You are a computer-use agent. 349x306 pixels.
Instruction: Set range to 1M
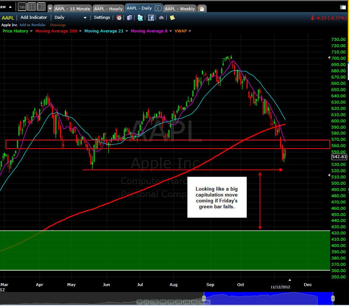tap(178, 302)
